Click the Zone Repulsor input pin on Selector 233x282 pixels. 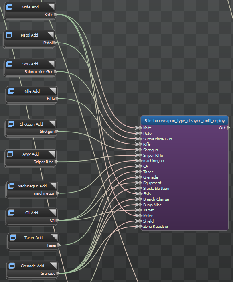point(141,226)
